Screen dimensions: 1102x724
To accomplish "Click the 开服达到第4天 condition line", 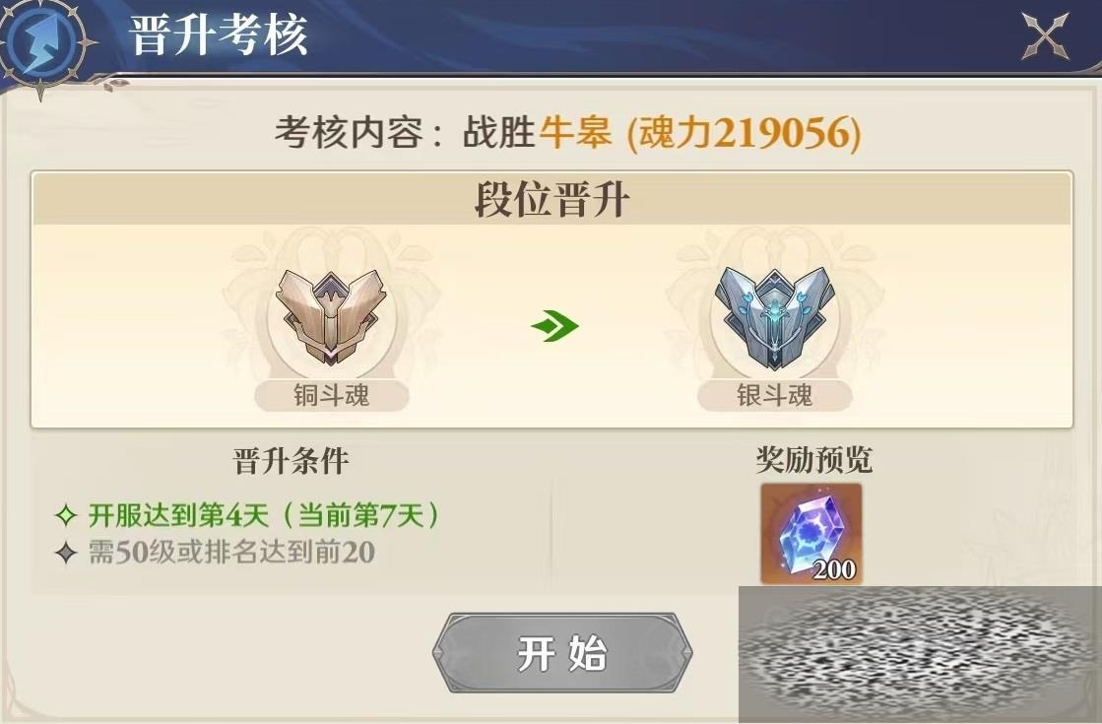I will pyautogui.click(x=263, y=515).
